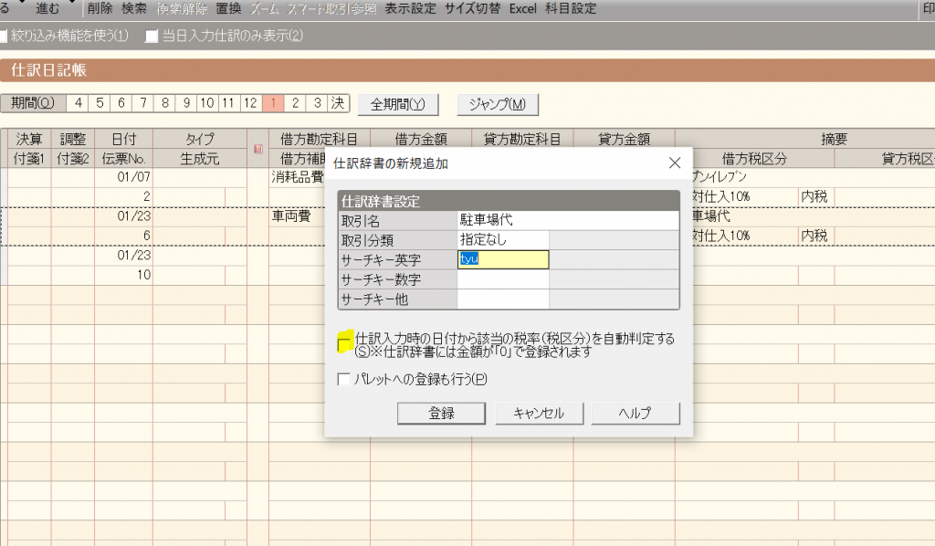Close the 仕訳辞書の新規追加 dialog

pos(675,163)
